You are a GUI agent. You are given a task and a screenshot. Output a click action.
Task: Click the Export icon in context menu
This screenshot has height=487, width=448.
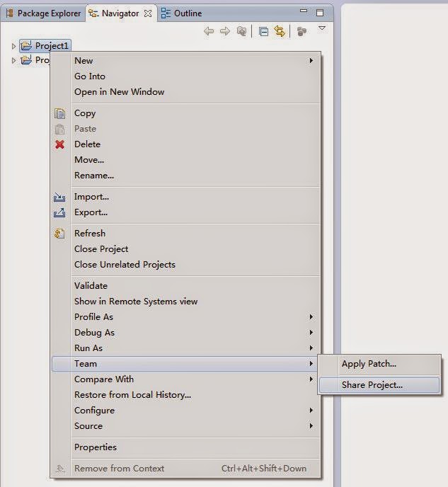59,213
